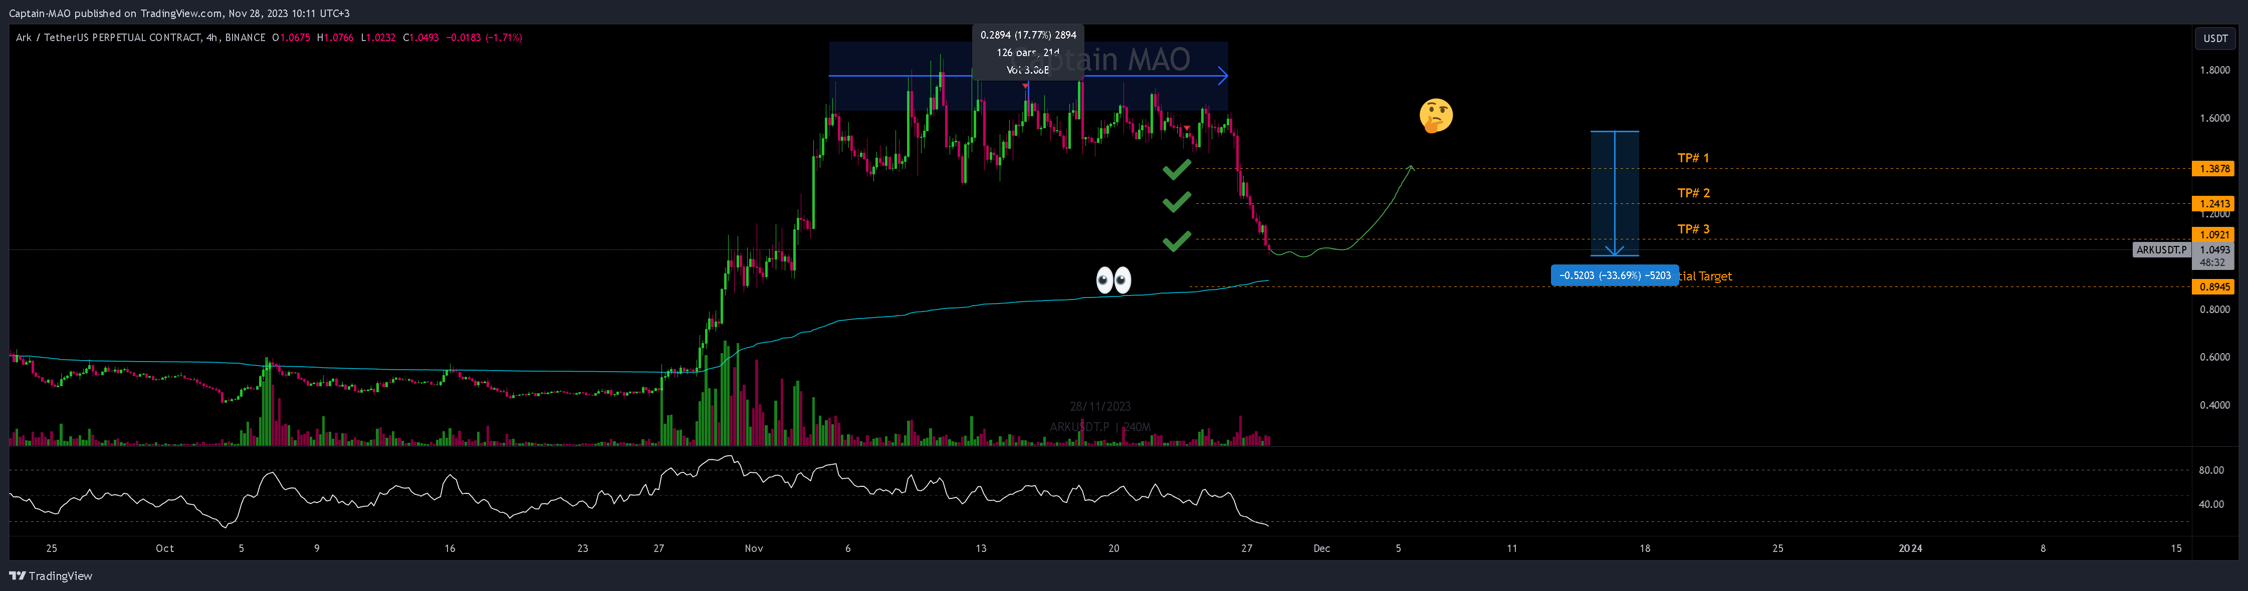Image resolution: width=2248 pixels, height=591 pixels.
Task: Click the Ark / TetherUS PERPETUAL CONTRACT title
Action: [140, 38]
